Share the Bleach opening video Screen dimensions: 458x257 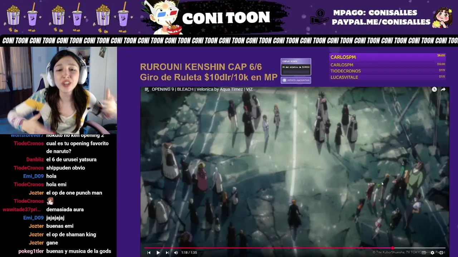(443, 89)
